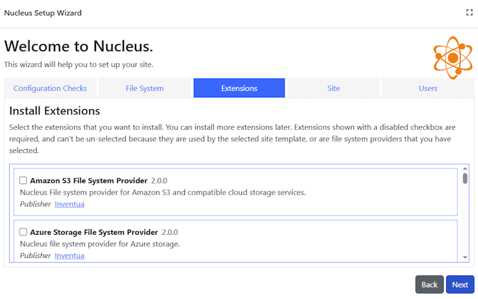
Task: Switch to the Configuration Checks tab
Action: click(x=50, y=88)
